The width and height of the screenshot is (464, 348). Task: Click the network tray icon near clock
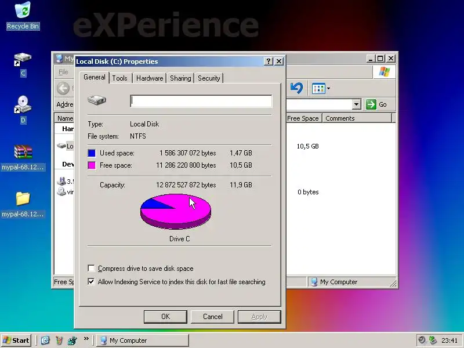coord(433,340)
